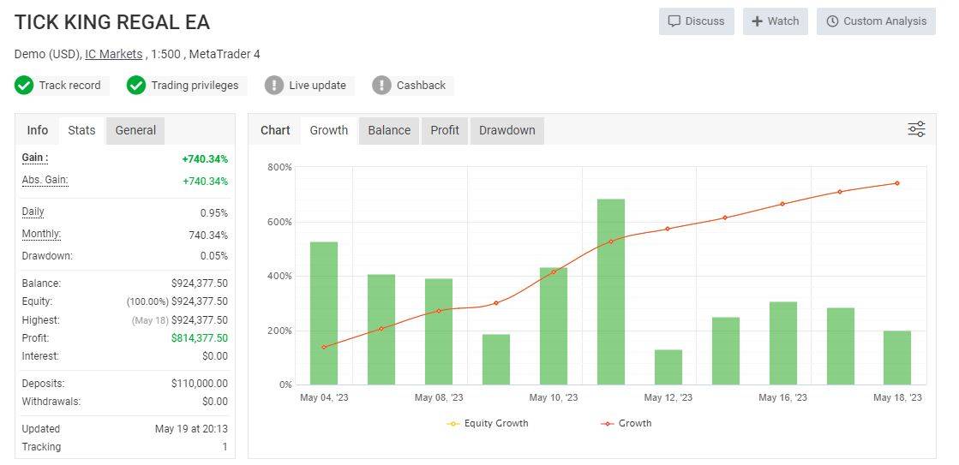The width and height of the screenshot is (959, 465).
Task: Click the green Trading privileges checkmark icon
Action: coord(136,85)
